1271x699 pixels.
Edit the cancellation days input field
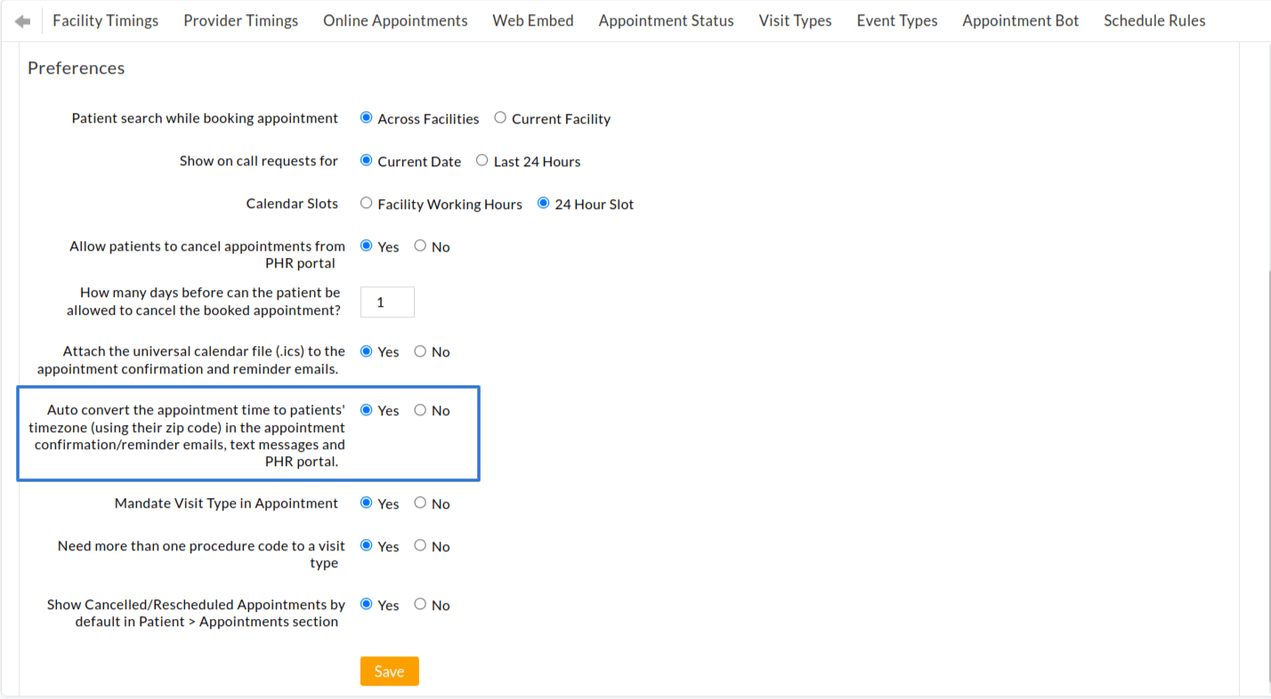click(x=386, y=301)
